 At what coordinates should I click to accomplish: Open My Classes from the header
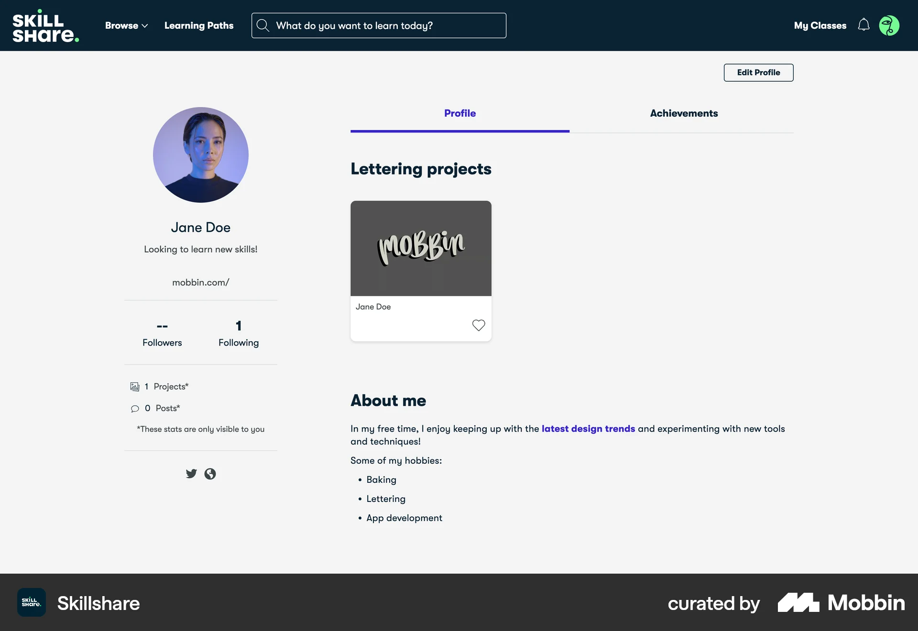point(820,25)
